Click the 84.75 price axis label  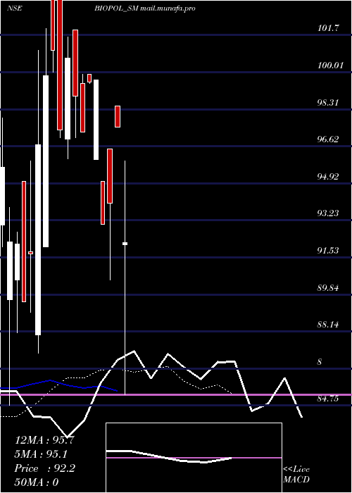coord(328,399)
